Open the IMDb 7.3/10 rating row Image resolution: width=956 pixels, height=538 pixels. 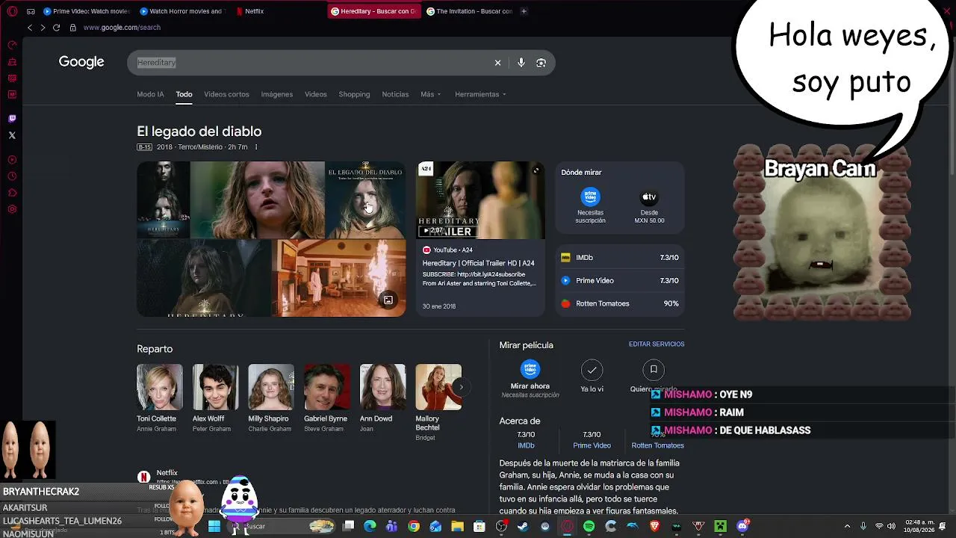[619, 258]
